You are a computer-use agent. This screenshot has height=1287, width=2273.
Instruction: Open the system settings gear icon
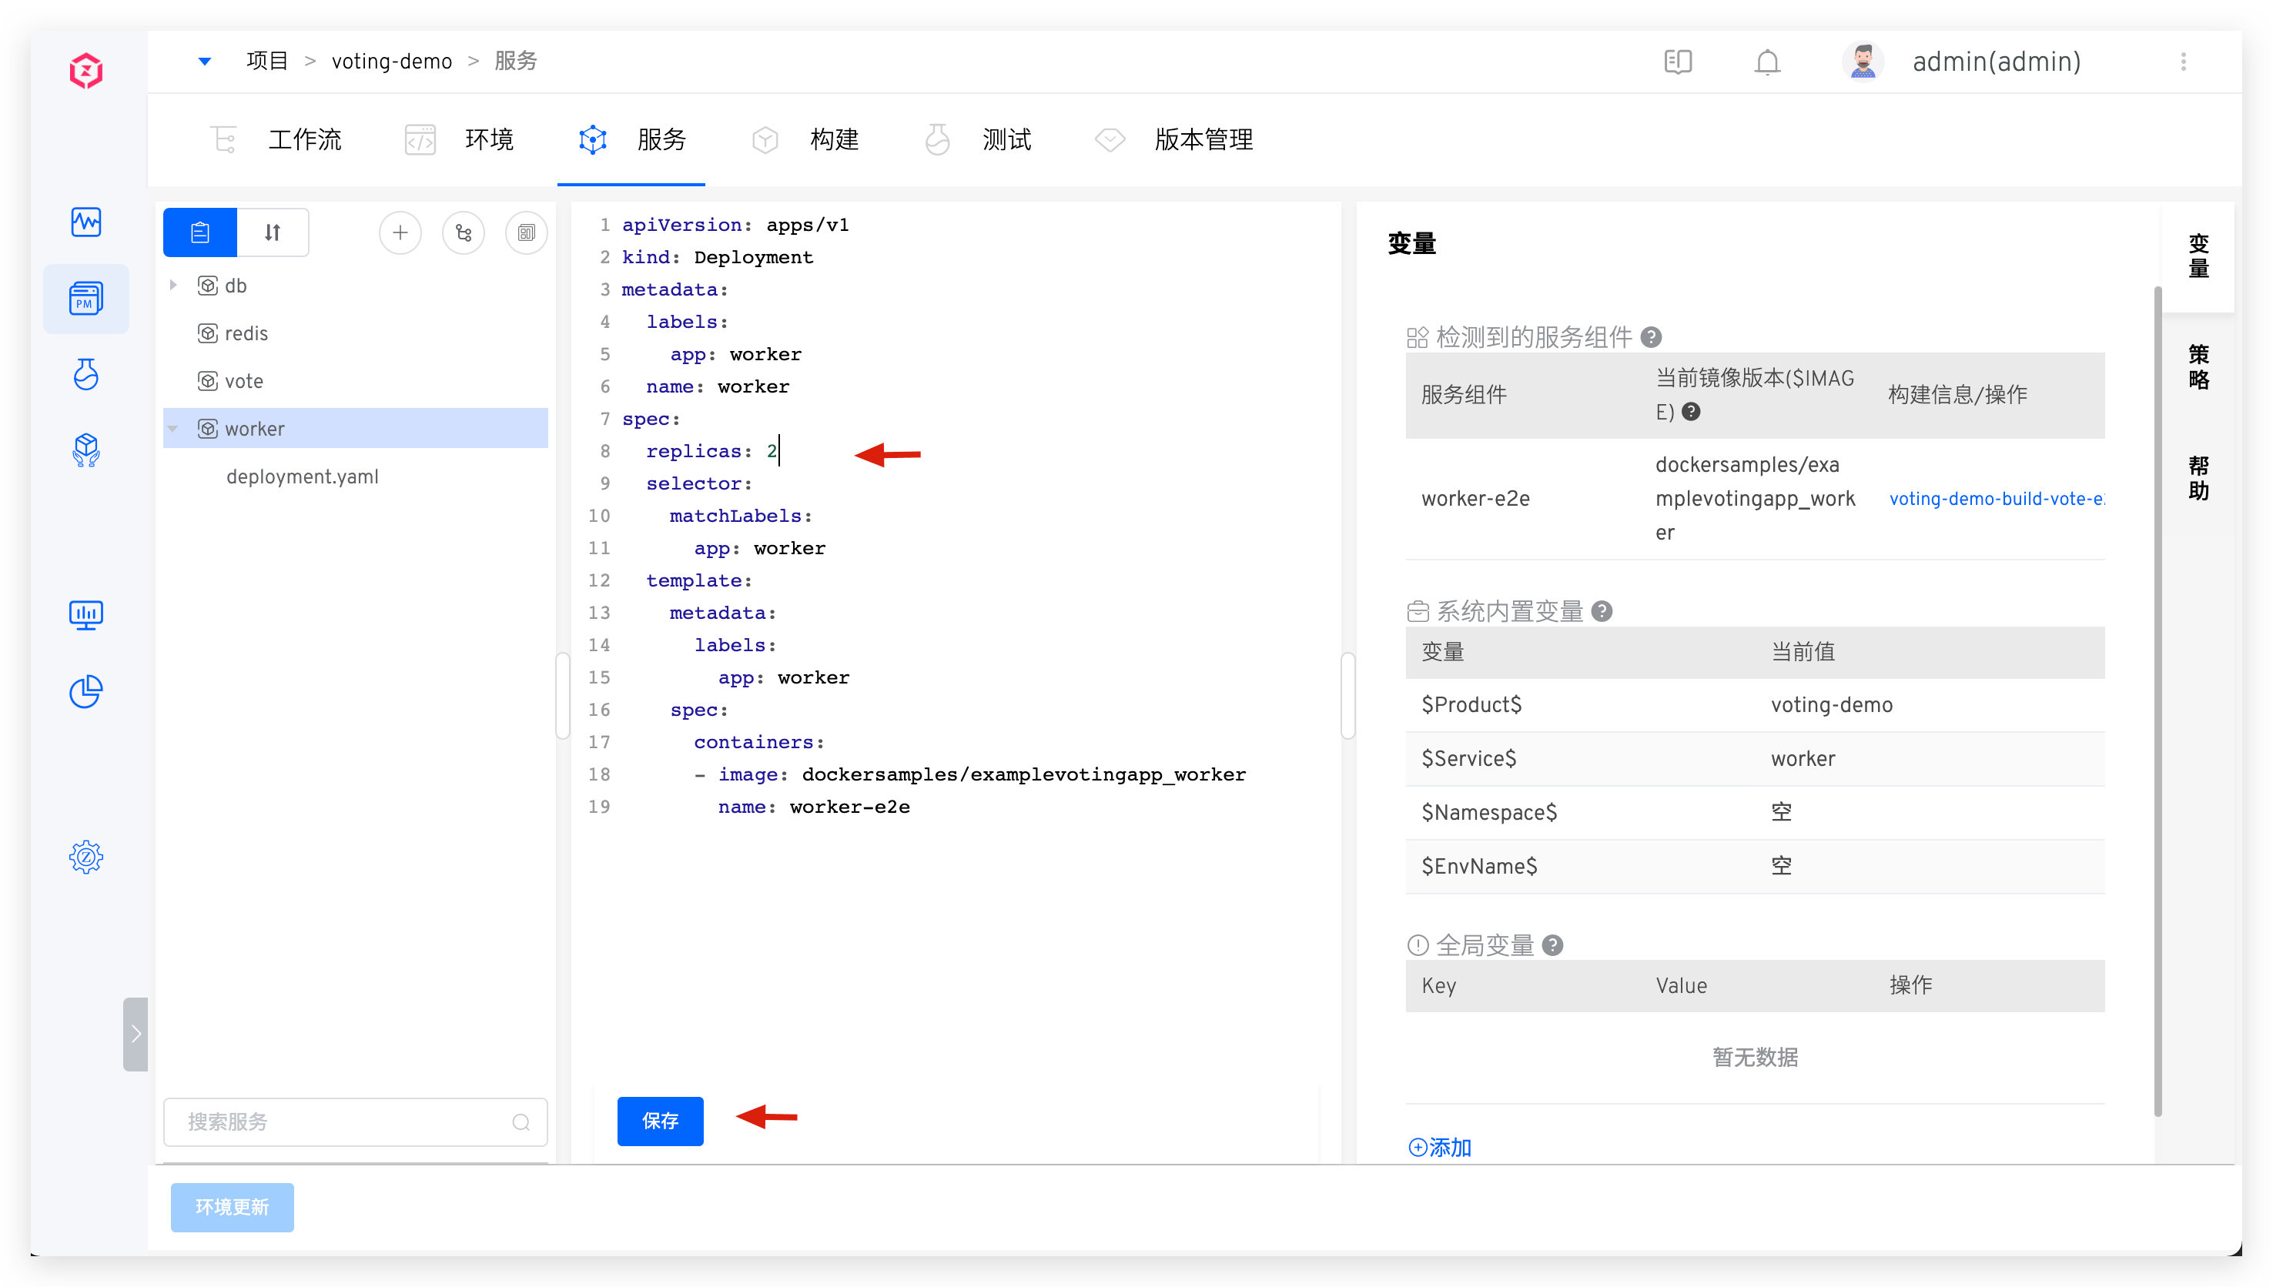point(85,857)
